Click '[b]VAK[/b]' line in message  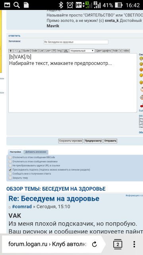[20, 57]
